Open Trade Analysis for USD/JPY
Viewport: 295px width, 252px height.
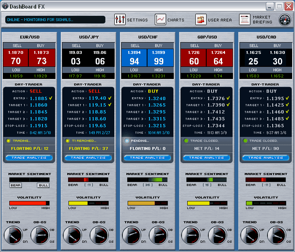coord(88,158)
